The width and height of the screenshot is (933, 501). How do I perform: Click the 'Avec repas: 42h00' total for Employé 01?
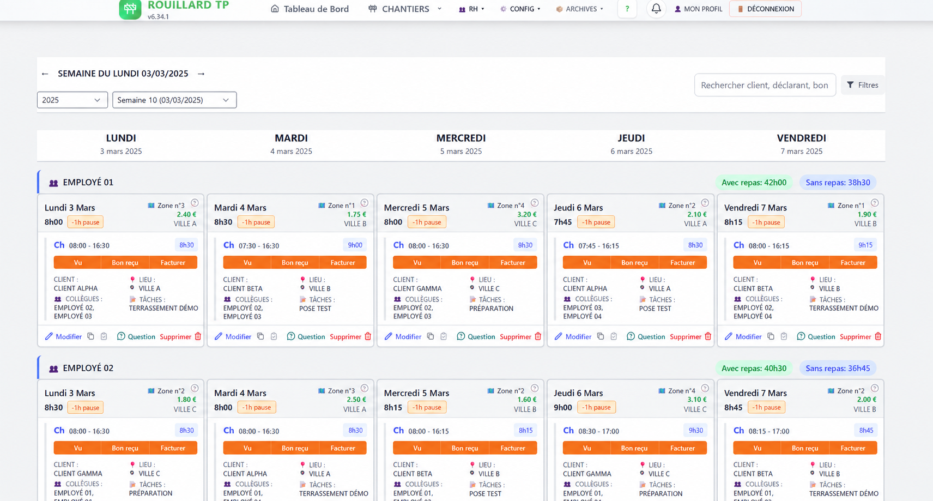[754, 183]
